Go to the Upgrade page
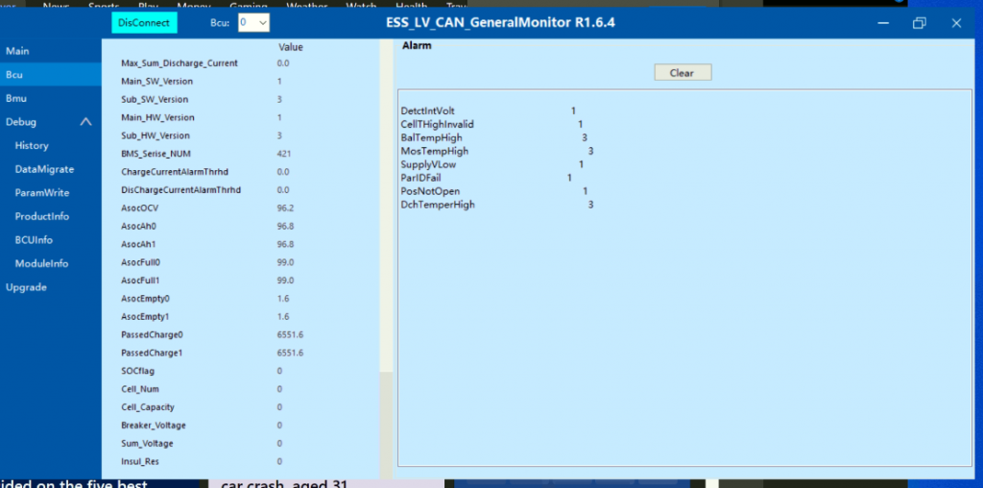This screenshot has width=983, height=488. click(26, 287)
